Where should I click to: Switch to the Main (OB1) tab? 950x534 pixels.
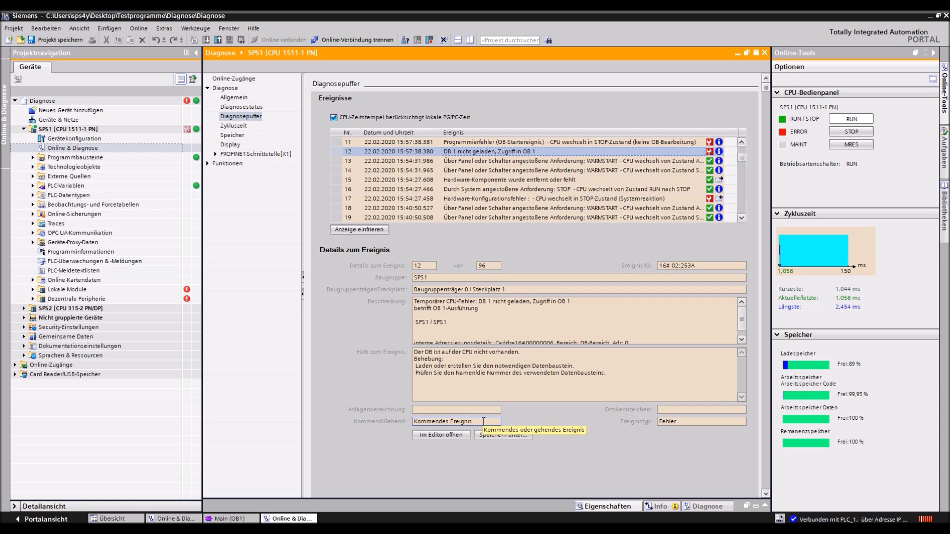click(231, 518)
